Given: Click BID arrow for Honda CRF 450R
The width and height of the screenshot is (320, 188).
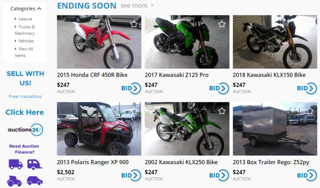Looking at the screenshot, I should 131,88.
